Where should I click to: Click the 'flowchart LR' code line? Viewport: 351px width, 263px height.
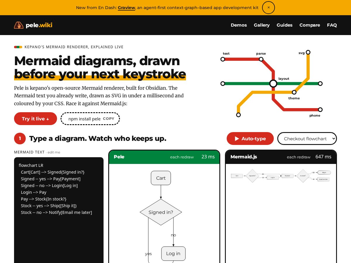coord(31,165)
